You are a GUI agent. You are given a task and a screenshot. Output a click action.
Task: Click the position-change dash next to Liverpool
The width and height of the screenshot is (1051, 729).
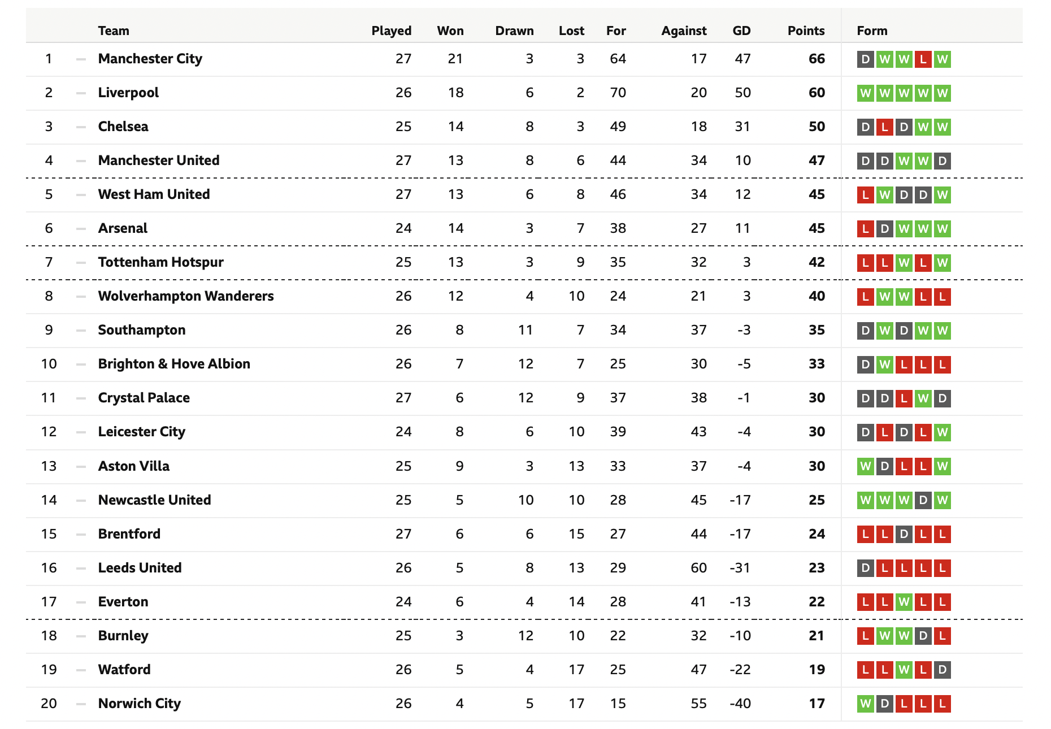pos(81,93)
